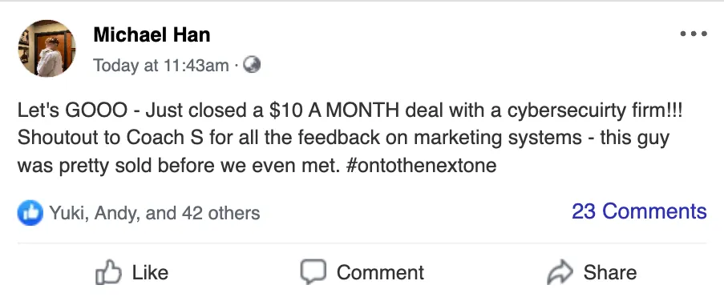The width and height of the screenshot is (724, 301).
Task: Open the #ontothenextone hashtag
Action: pyautogui.click(x=420, y=165)
